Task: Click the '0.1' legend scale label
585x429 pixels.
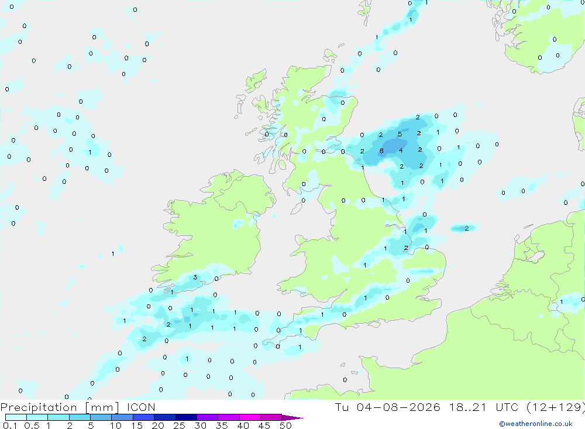Action: [10, 425]
